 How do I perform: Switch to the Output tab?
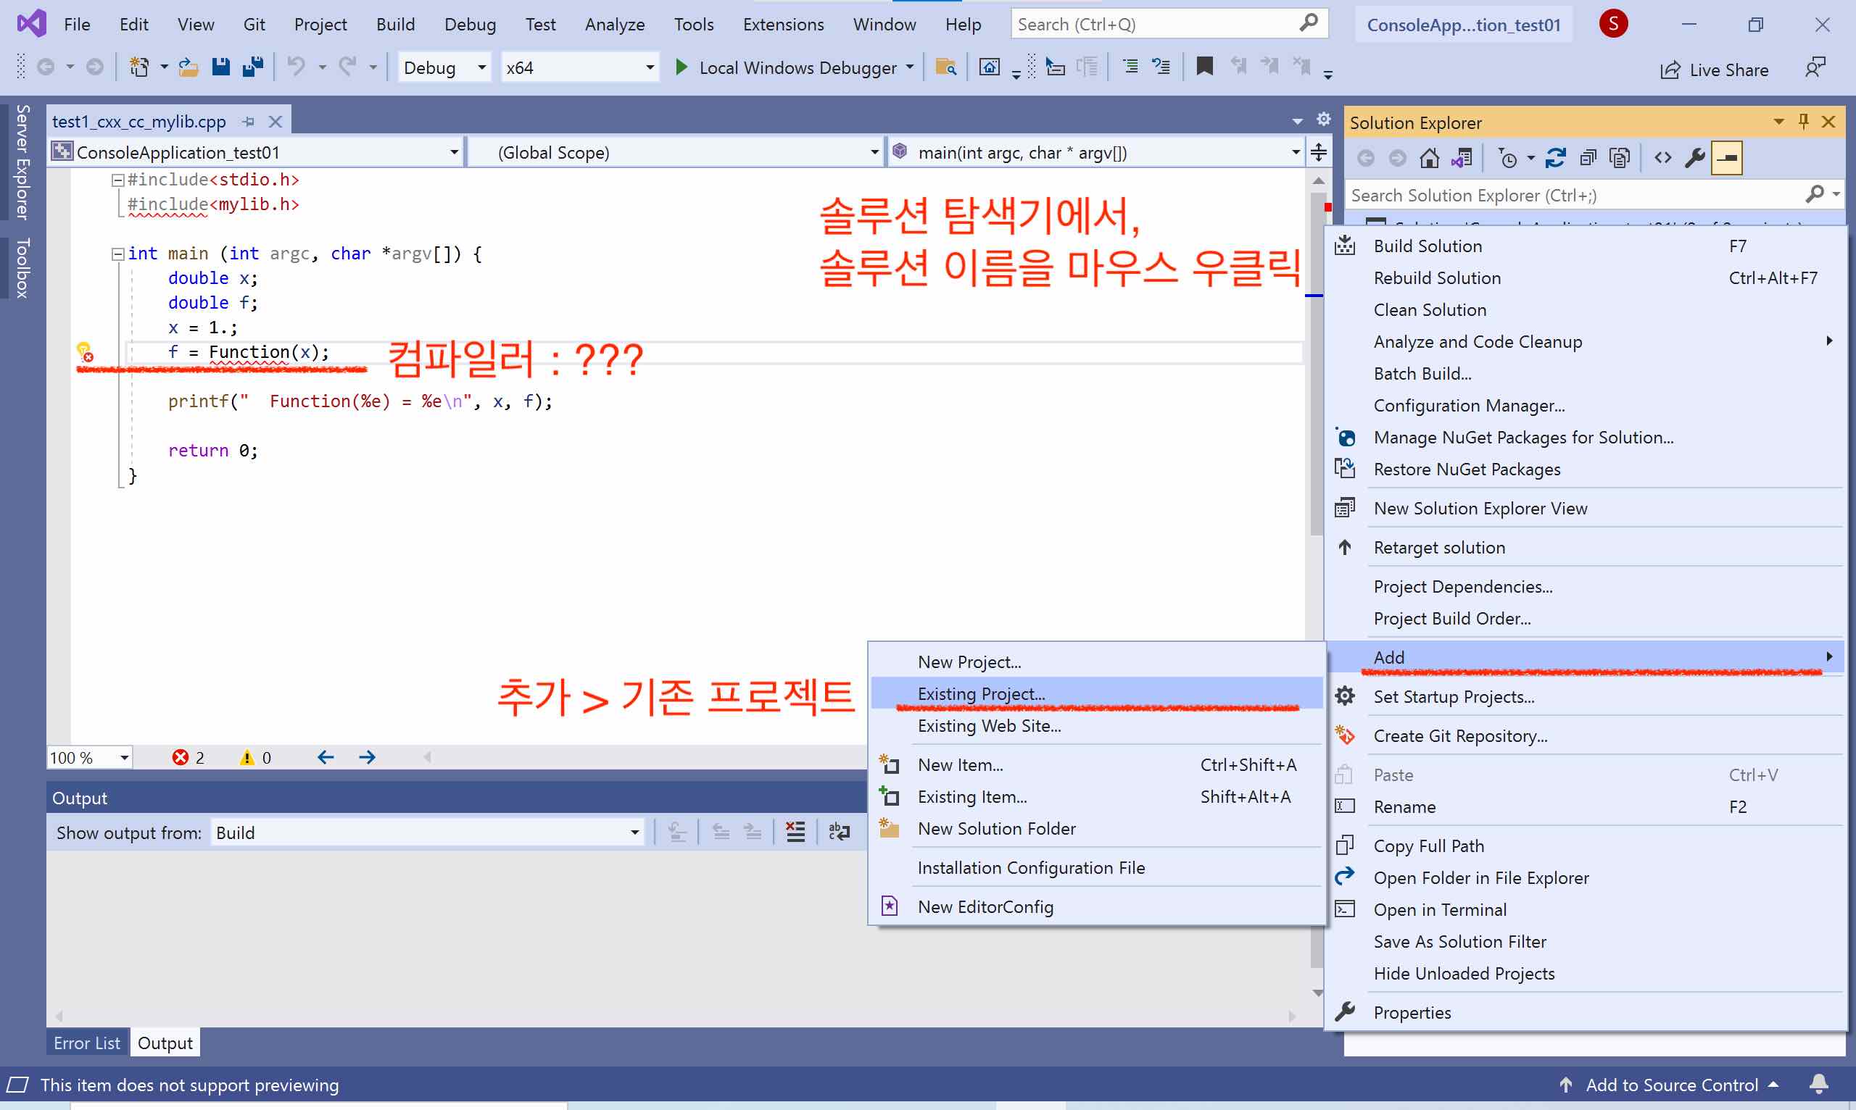[x=165, y=1043]
